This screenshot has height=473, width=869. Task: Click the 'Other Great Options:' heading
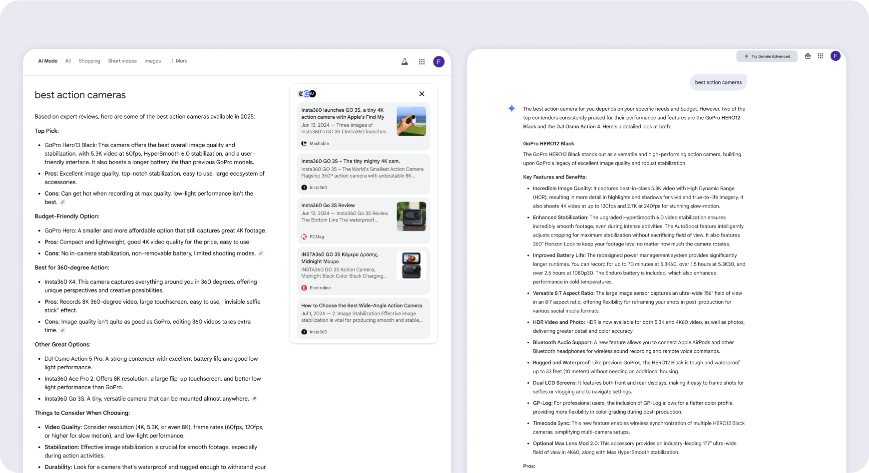[x=62, y=344]
